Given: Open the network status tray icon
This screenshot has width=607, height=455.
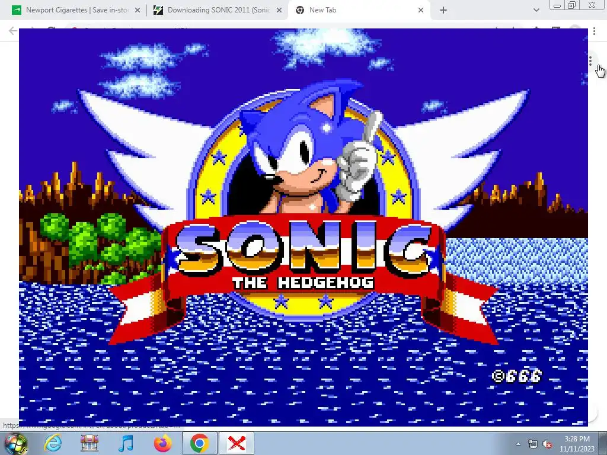Looking at the screenshot, I should pos(533,444).
